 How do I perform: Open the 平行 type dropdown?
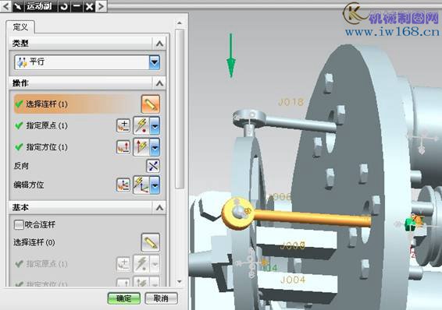tap(87, 62)
